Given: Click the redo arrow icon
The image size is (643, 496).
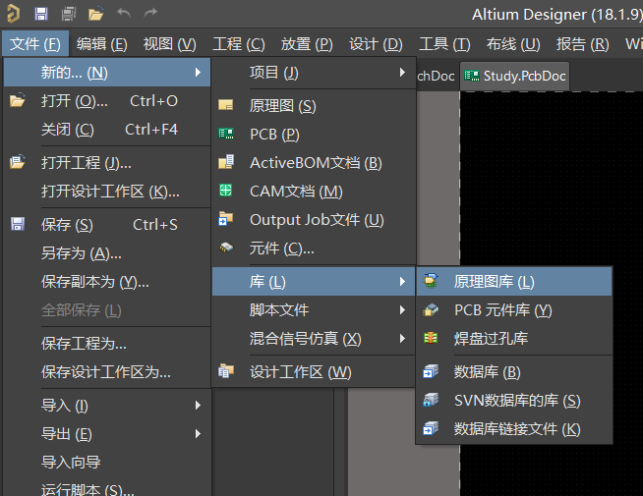Looking at the screenshot, I should click(x=150, y=14).
